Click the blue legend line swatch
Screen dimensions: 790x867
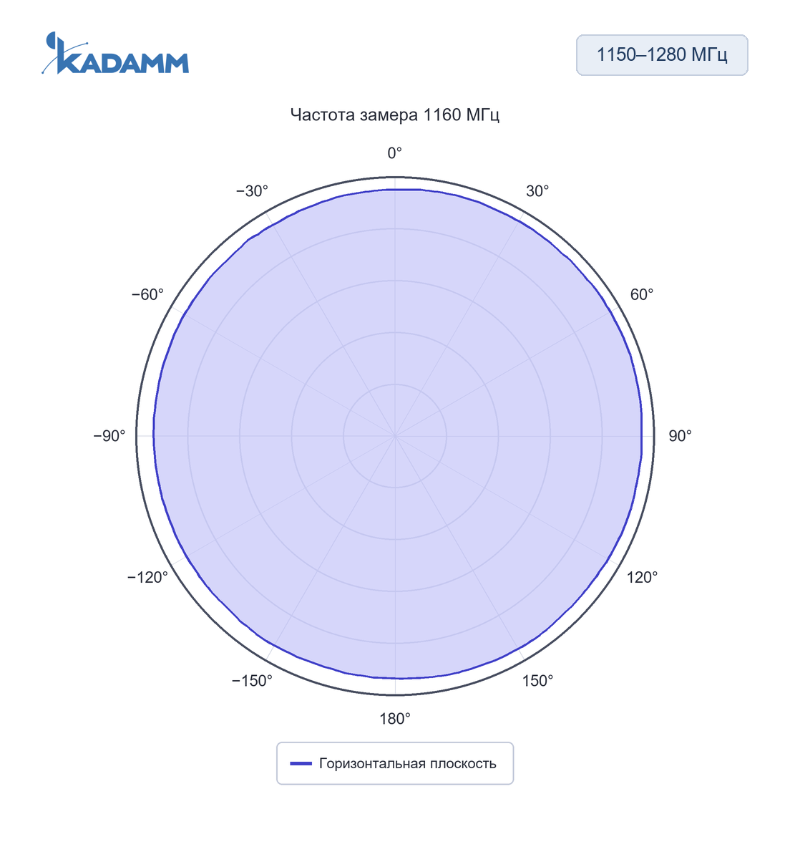tap(301, 763)
